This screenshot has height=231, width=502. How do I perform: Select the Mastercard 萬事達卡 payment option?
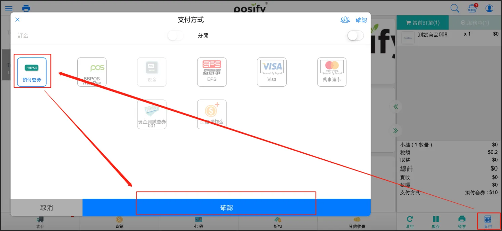pos(332,72)
